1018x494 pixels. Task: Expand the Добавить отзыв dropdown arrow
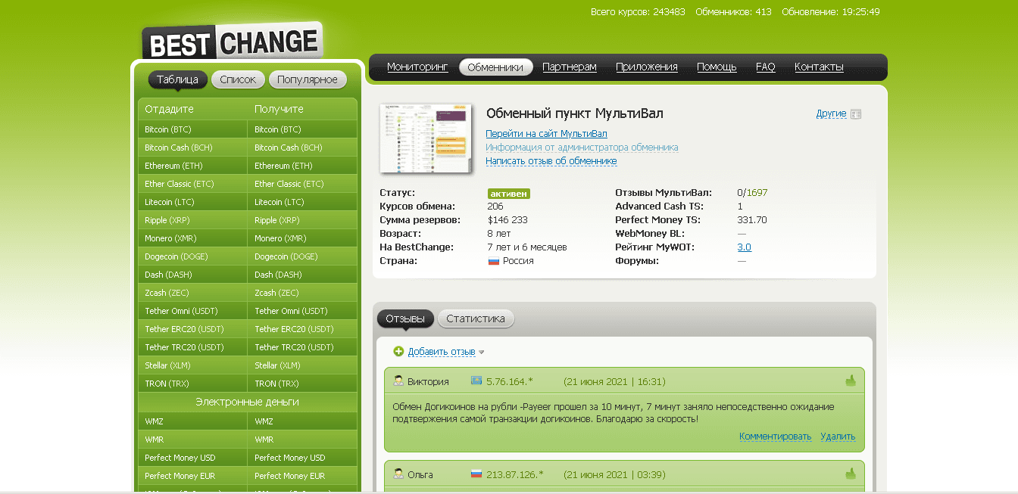482,353
